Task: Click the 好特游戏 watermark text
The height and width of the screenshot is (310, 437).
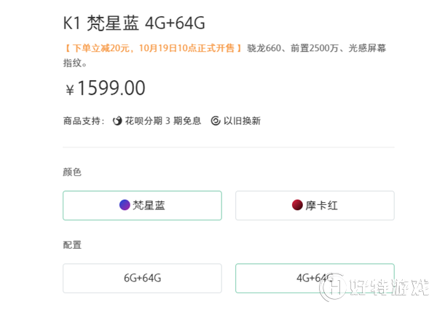Action: coord(390,287)
